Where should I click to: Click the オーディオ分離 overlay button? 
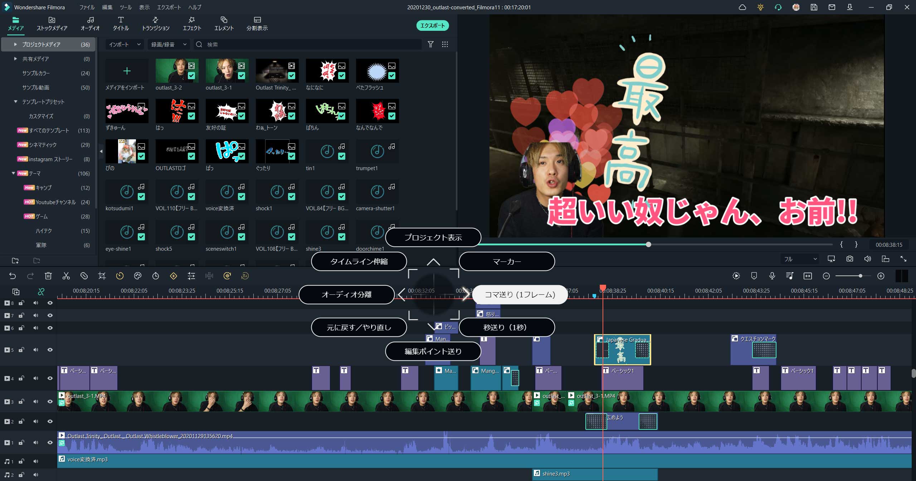click(x=346, y=294)
